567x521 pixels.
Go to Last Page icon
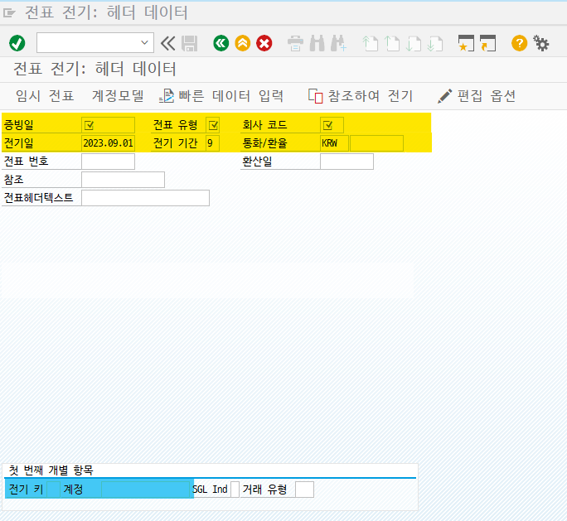coord(435,44)
